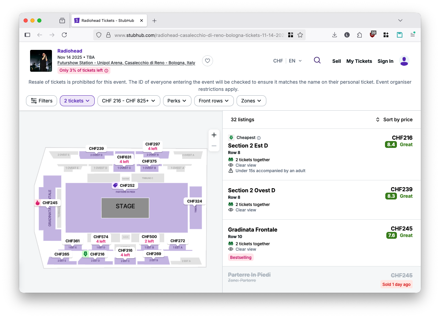Bookmark page with the star icon

[x=300, y=35]
